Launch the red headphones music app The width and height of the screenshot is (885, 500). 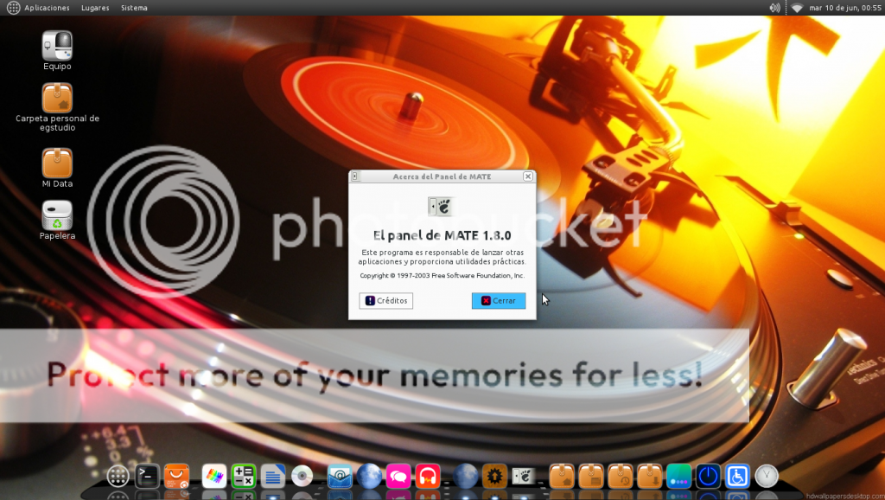pos(428,476)
